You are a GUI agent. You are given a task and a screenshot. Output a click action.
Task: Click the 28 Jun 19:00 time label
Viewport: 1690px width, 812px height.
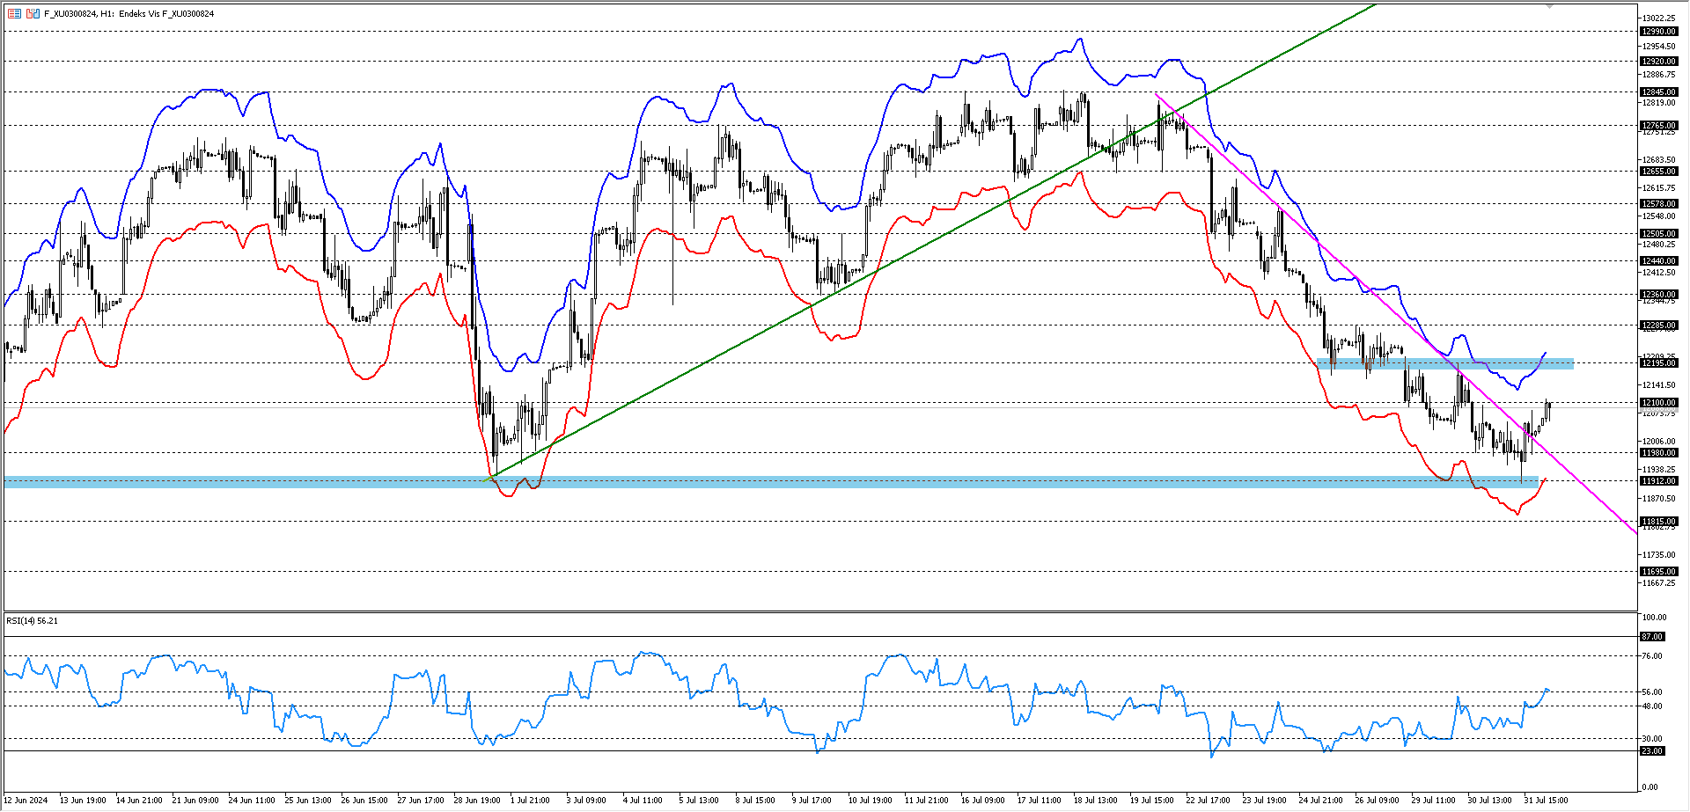[x=477, y=801]
